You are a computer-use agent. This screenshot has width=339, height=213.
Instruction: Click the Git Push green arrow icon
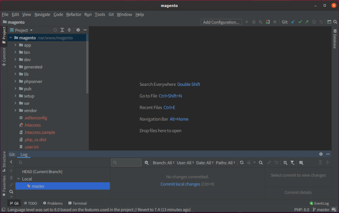coord(307,22)
